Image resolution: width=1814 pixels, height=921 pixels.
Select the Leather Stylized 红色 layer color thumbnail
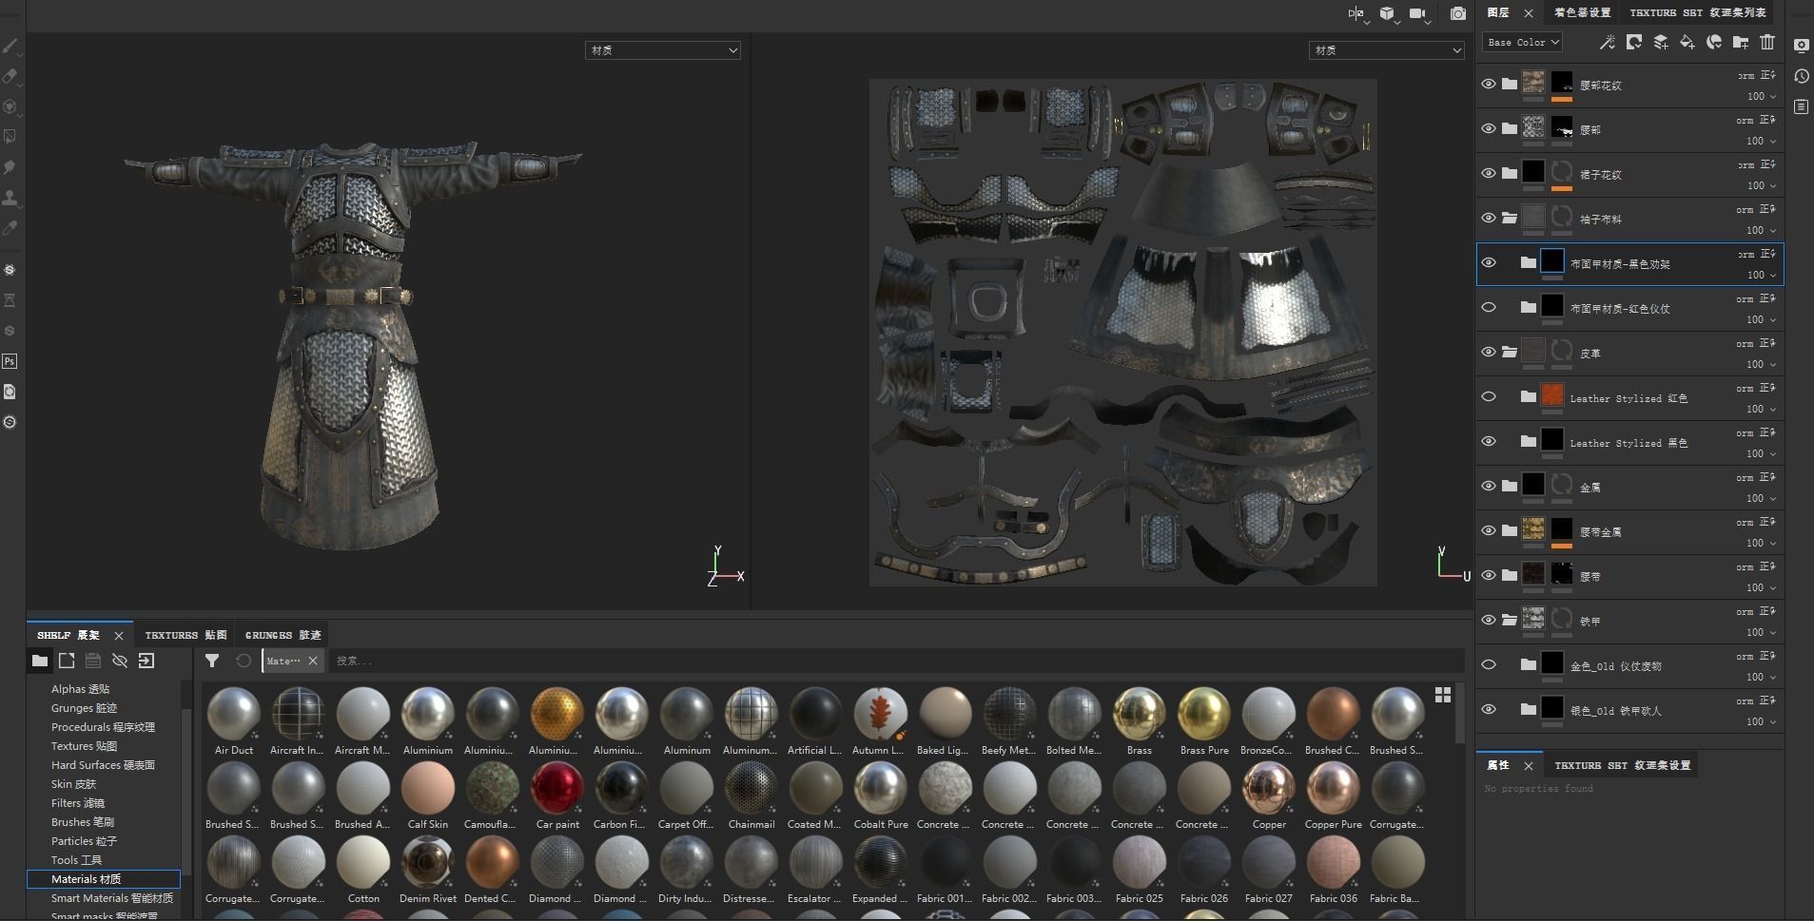(x=1552, y=395)
